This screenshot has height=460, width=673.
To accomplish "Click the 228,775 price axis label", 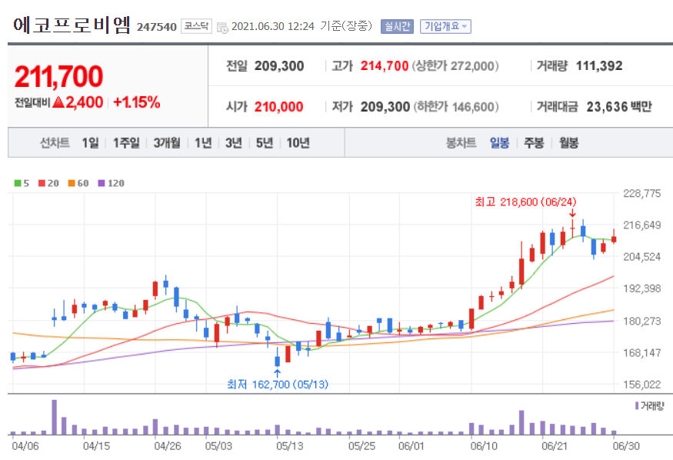I will [642, 194].
